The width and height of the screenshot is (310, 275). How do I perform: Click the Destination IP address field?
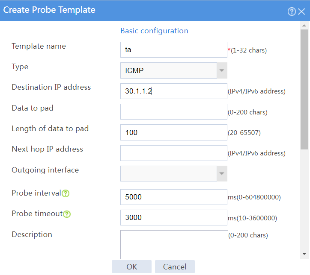click(x=174, y=91)
